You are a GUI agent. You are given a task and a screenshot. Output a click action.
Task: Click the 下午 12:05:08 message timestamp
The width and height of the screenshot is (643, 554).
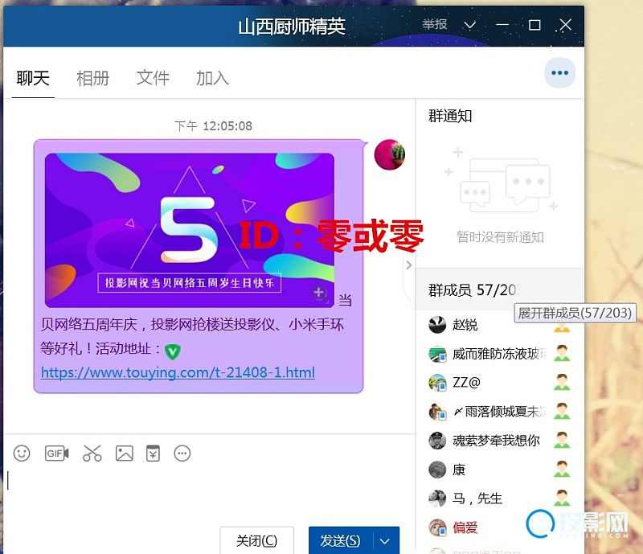point(213,125)
